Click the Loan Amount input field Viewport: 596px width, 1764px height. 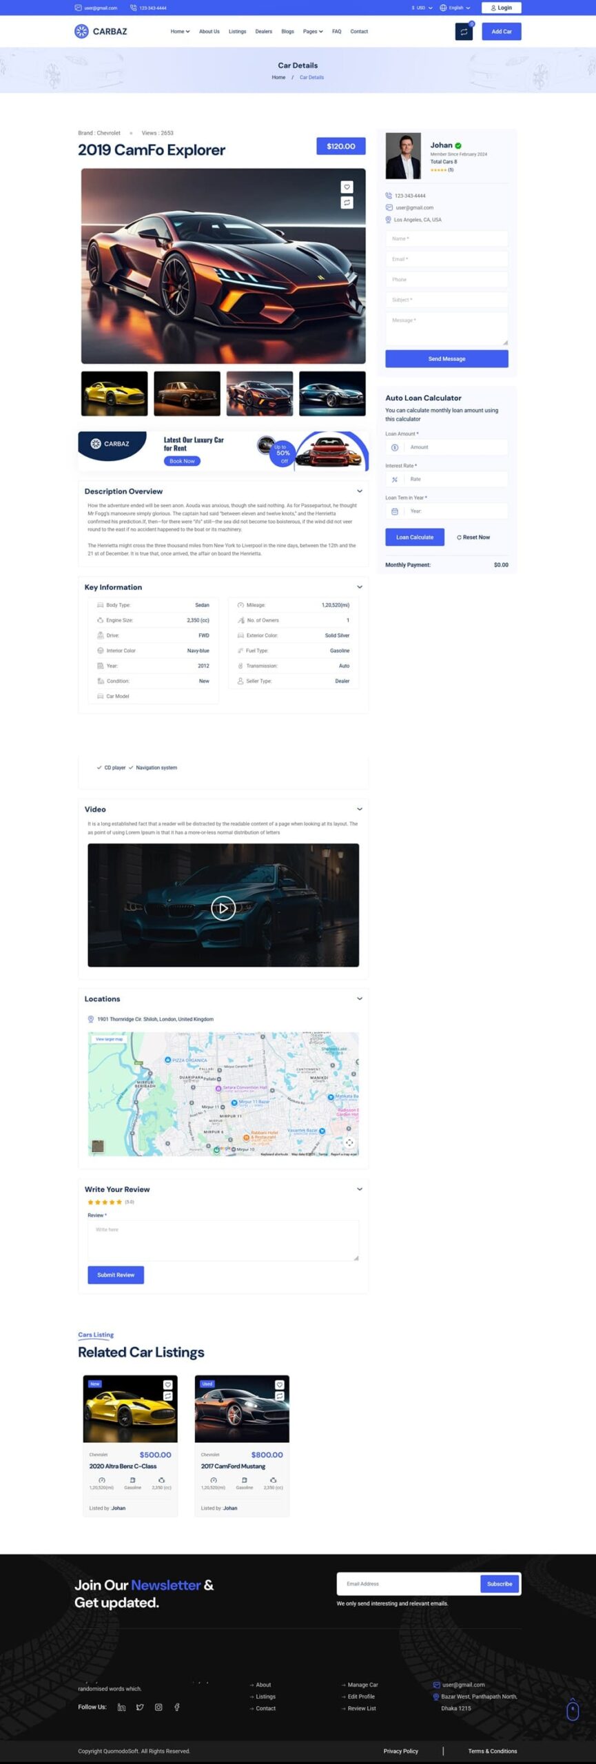coord(455,447)
